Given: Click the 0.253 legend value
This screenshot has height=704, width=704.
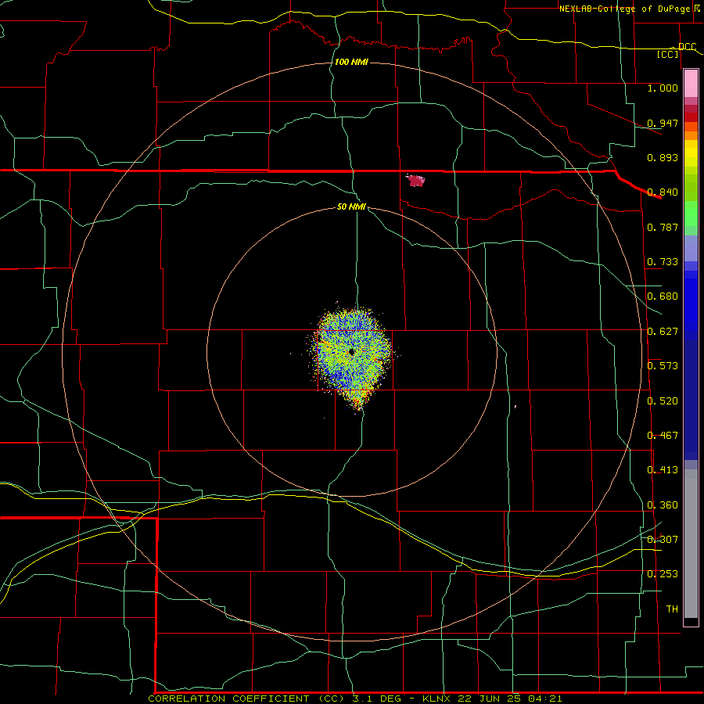Looking at the screenshot, I should click(663, 574).
